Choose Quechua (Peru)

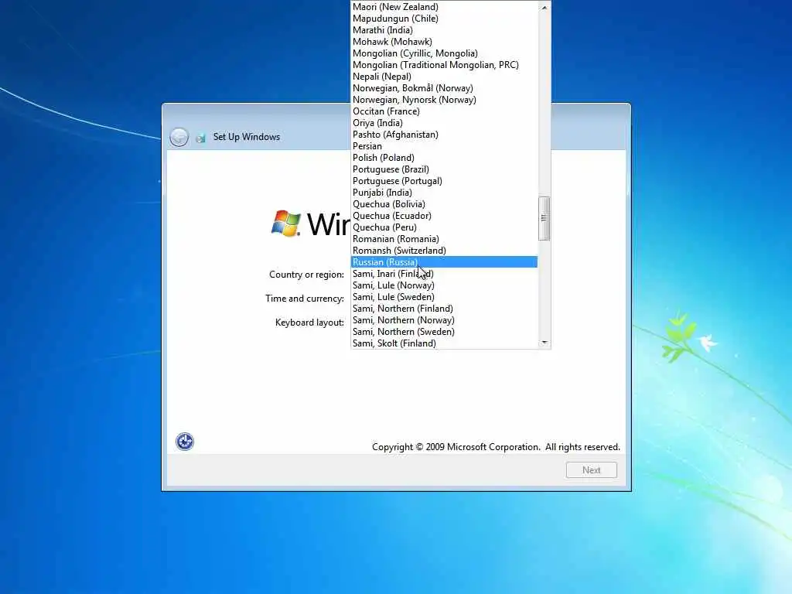click(x=444, y=228)
